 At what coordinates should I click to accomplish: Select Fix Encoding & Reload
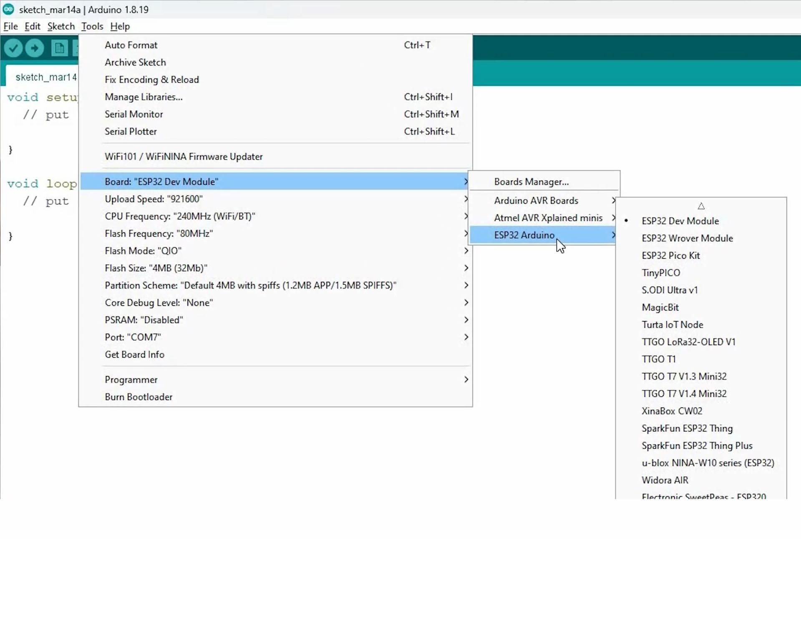[275, 80]
